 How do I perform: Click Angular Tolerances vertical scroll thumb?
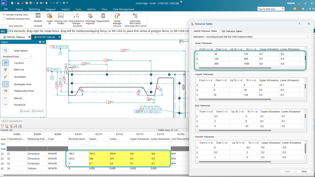tap(305, 86)
